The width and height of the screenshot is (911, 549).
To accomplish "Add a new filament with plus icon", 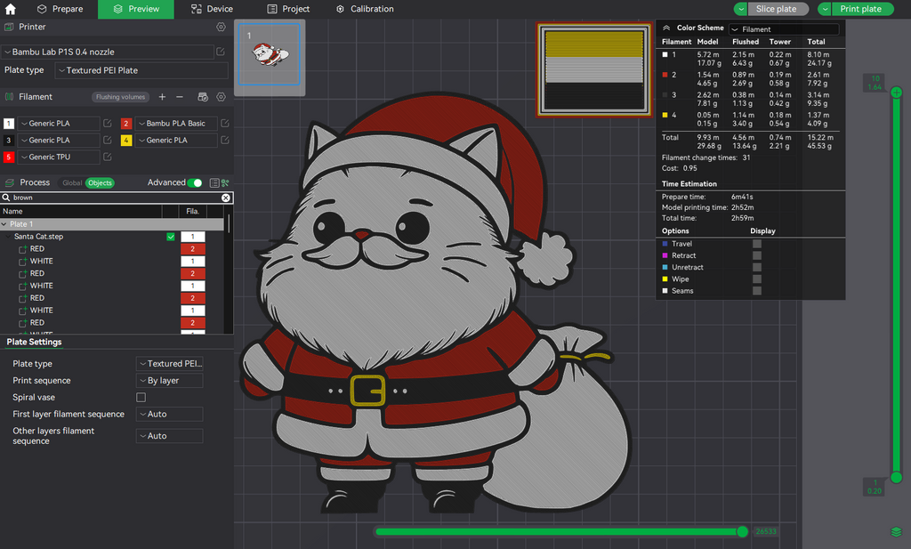I will [x=162, y=97].
